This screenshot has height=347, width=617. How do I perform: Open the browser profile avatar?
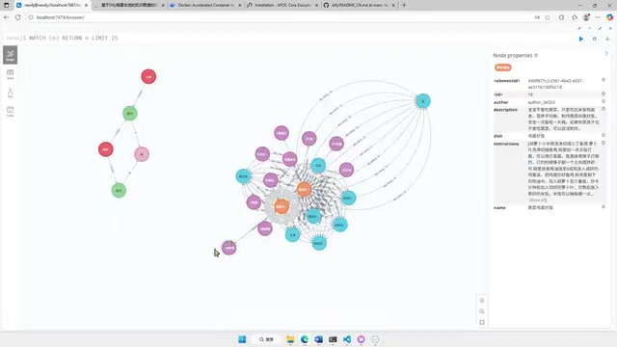pyautogui.click(x=586, y=17)
